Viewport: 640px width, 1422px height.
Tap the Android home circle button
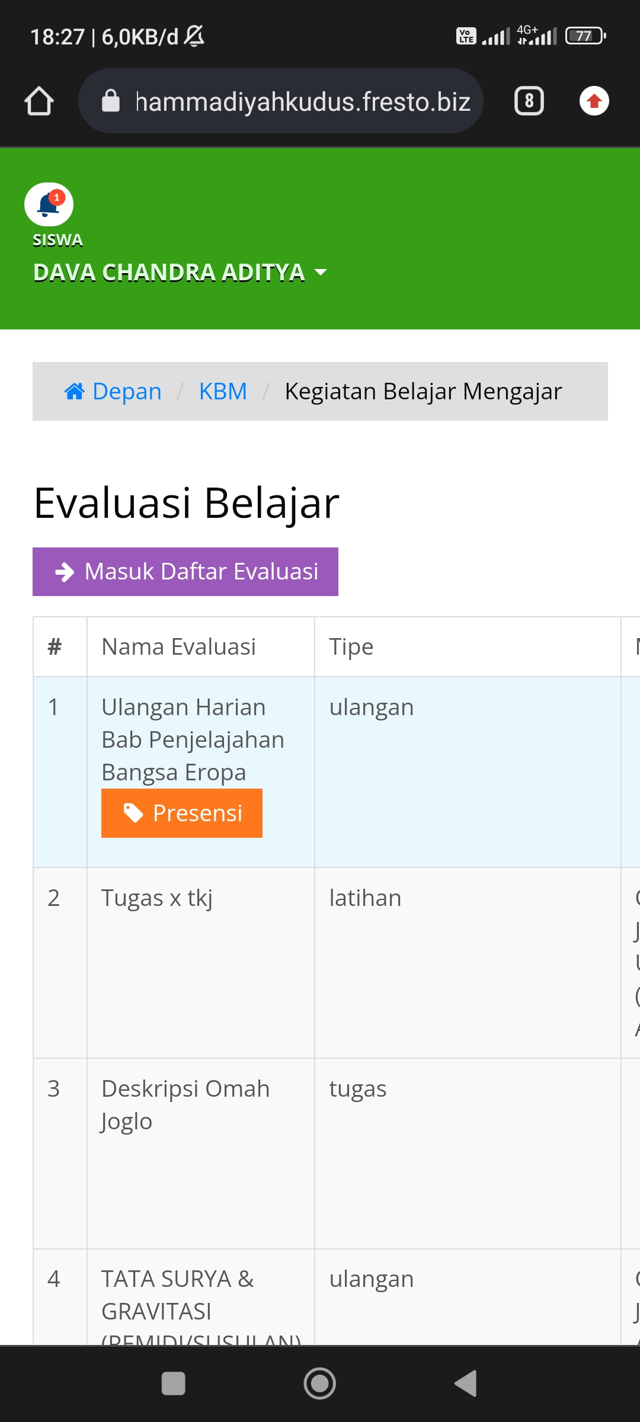(x=320, y=1383)
